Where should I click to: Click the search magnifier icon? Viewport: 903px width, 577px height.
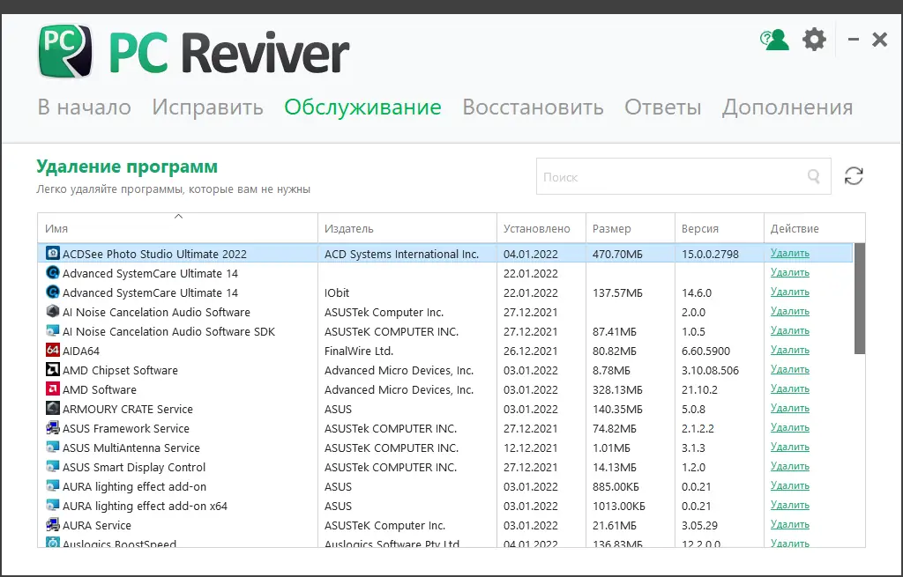click(812, 176)
